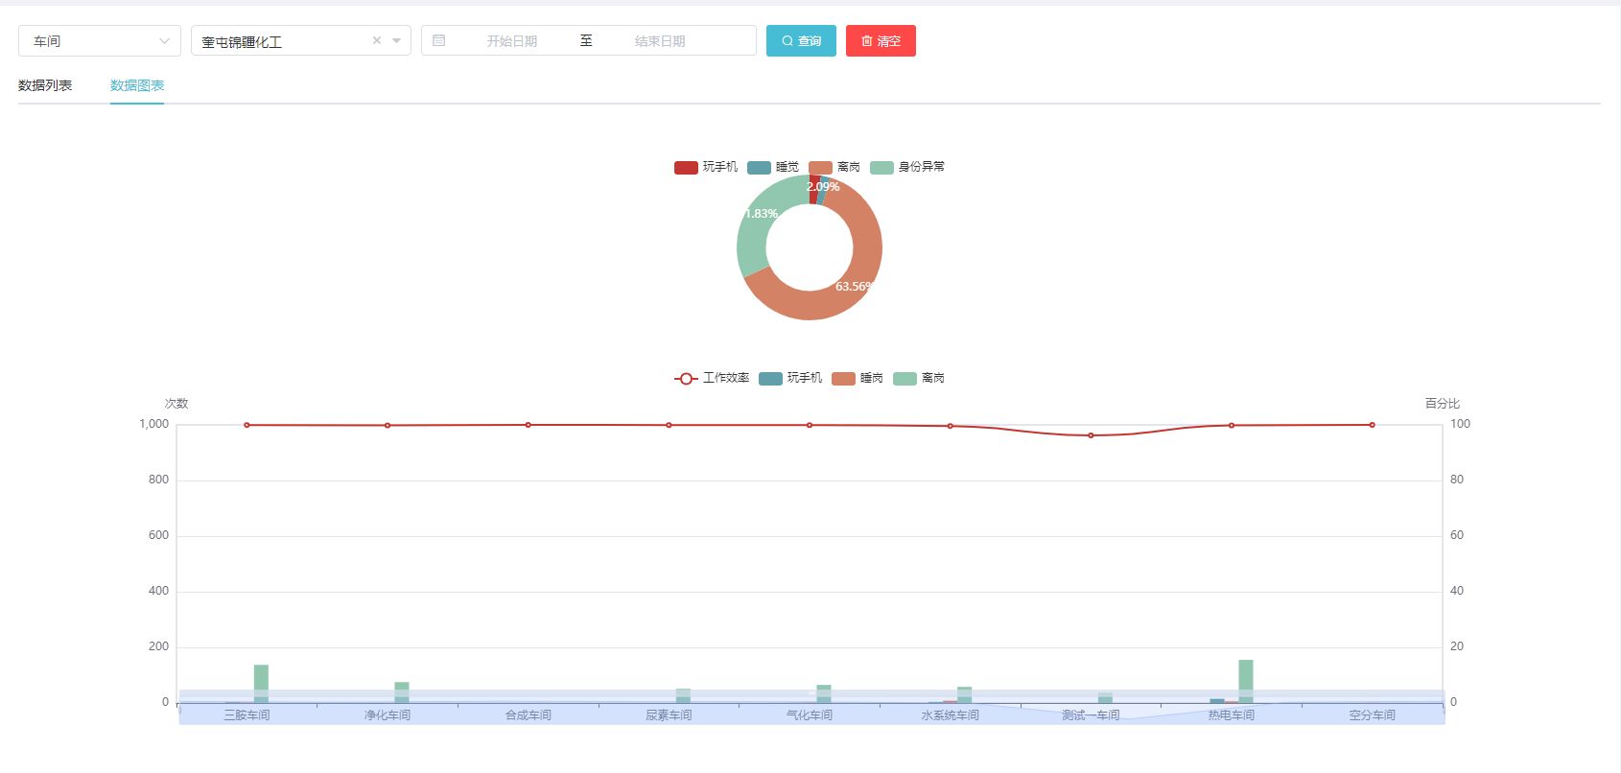Expand the 奎屯锦疆化工 dropdown arrow
The image size is (1621, 773).
tap(397, 40)
